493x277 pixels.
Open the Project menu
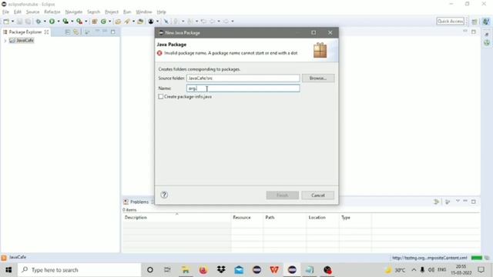112,12
